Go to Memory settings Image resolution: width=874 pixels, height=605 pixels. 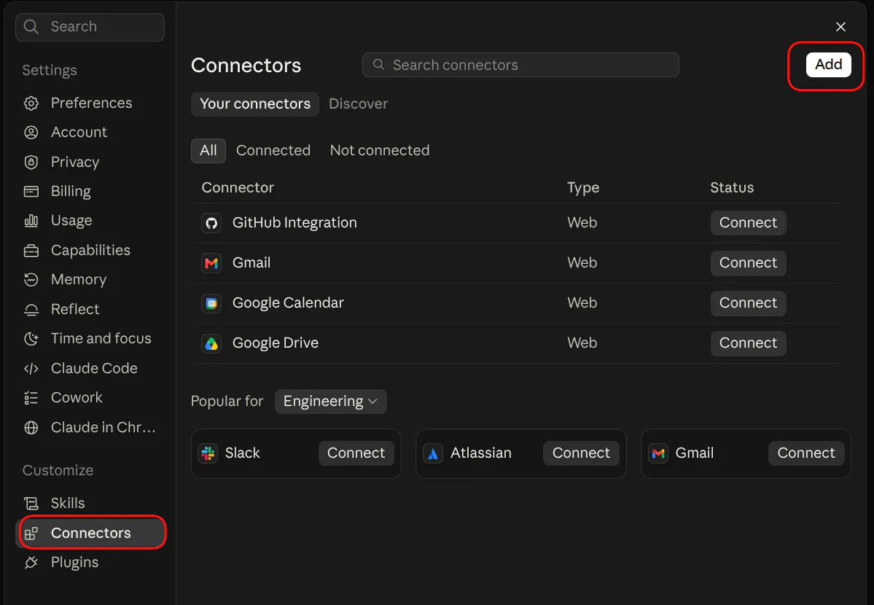point(91,279)
